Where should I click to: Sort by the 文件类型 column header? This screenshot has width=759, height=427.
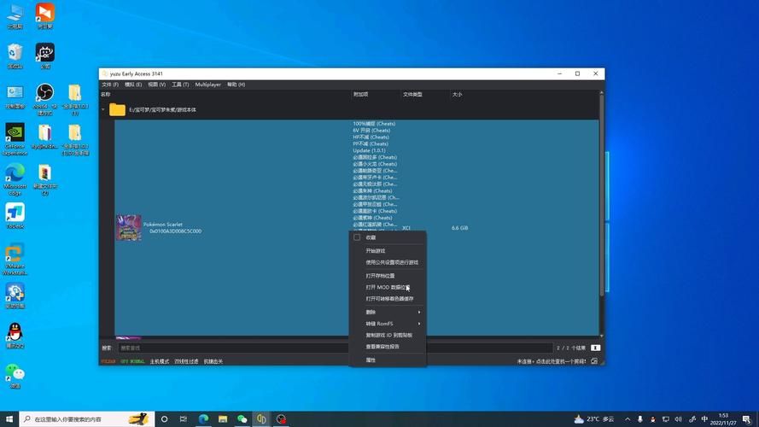pyautogui.click(x=412, y=95)
